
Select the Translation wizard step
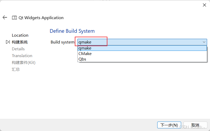tap(22, 56)
